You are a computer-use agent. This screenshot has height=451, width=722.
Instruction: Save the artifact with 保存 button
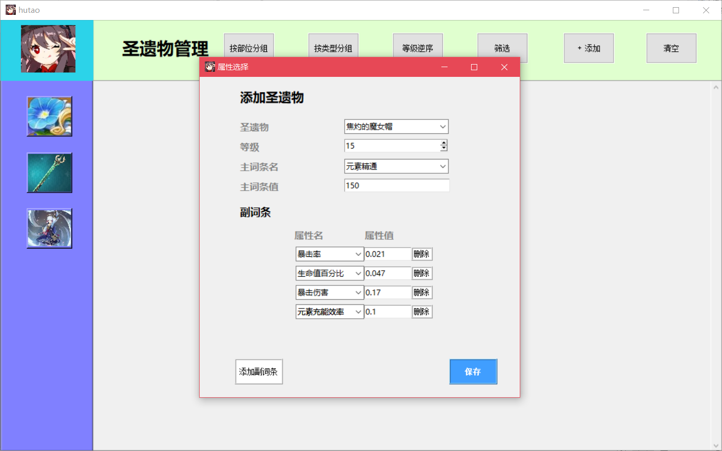coord(473,372)
